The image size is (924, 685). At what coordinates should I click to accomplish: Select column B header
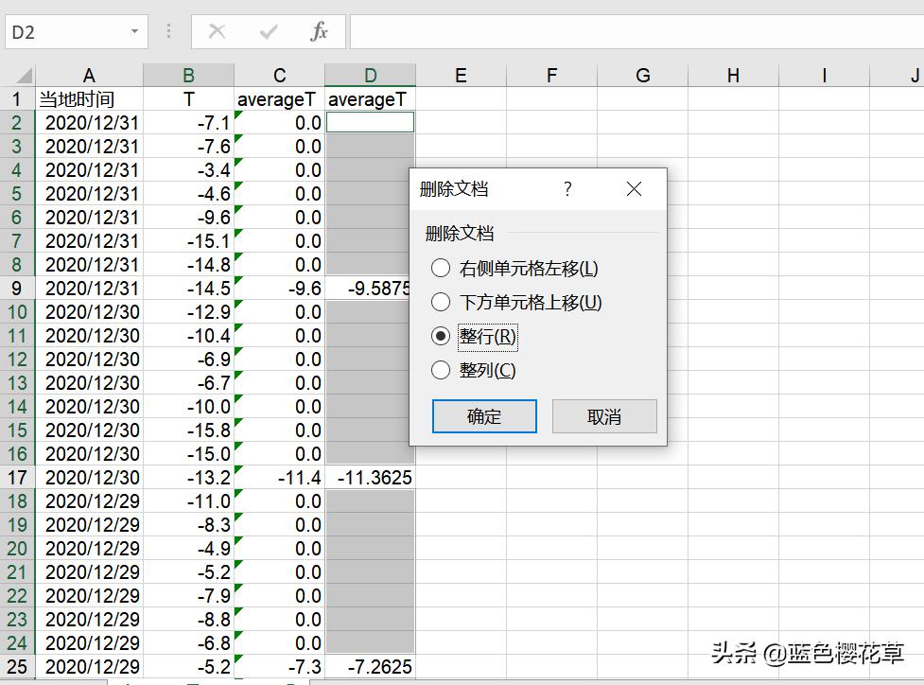pos(188,76)
